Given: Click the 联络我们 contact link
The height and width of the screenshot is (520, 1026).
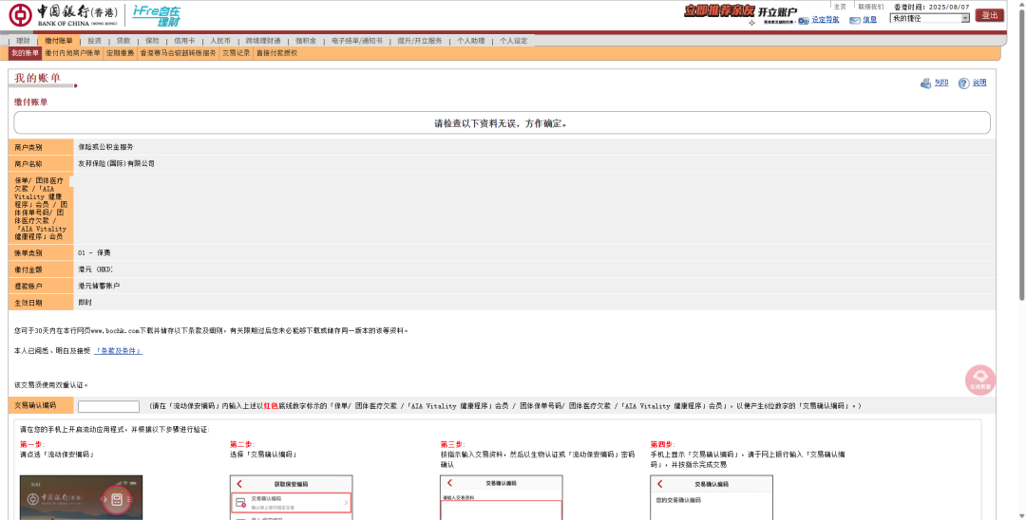Looking at the screenshot, I should [x=871, y=7].
